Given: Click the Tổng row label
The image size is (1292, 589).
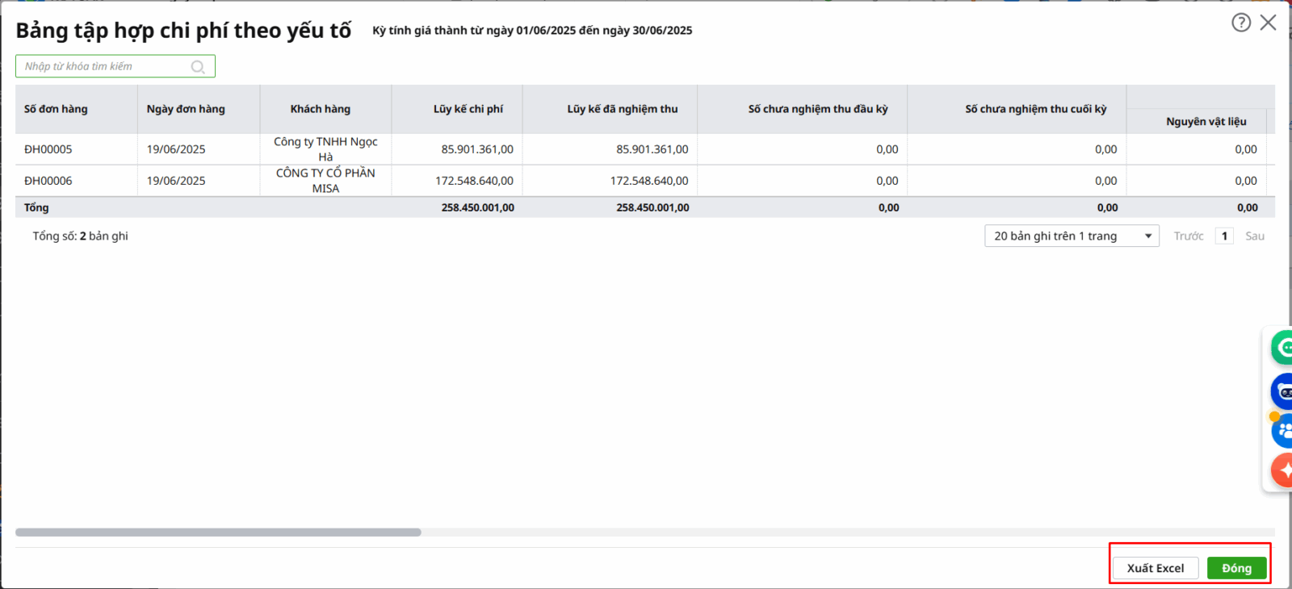Looking at the screenshot, I should click(36, 207).
